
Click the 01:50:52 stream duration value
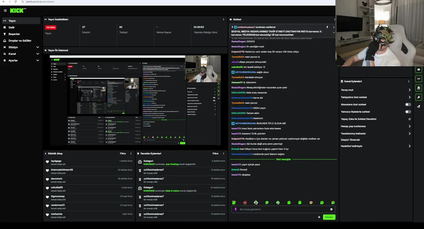pyautogui.click(x=199, y=27)
